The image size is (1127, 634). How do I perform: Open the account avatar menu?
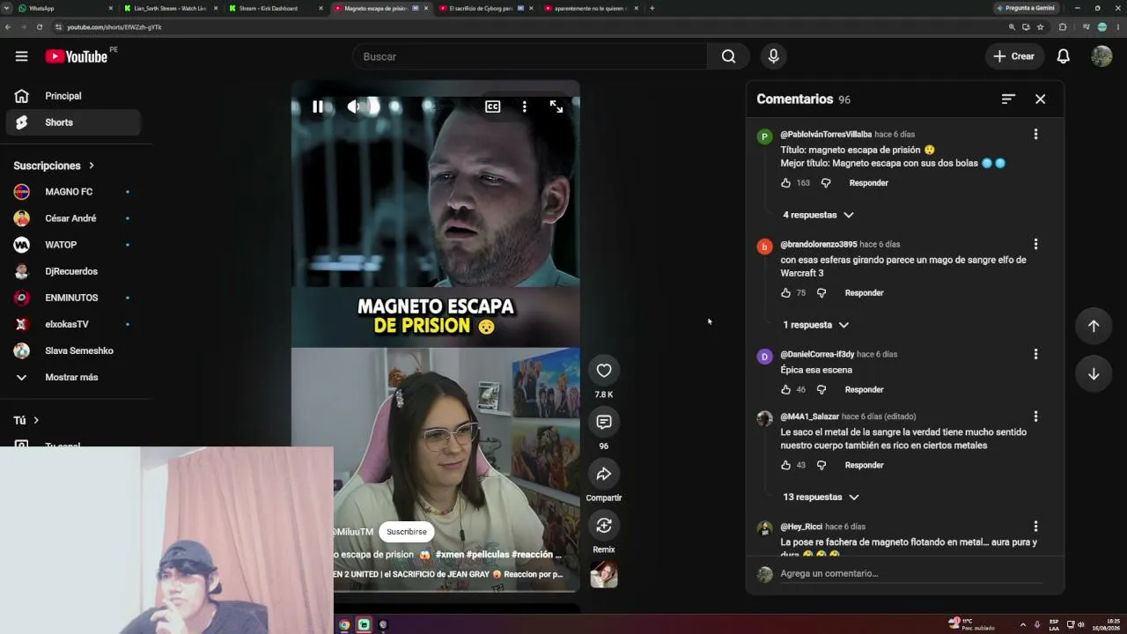click(x=1101, y=56)
